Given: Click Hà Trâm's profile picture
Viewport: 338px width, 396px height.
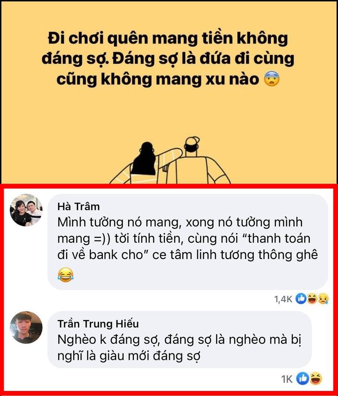Looking at the screenshot, I should 26,210.
